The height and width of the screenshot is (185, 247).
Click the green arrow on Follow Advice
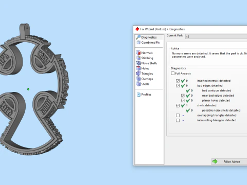(x=215, y=161)
